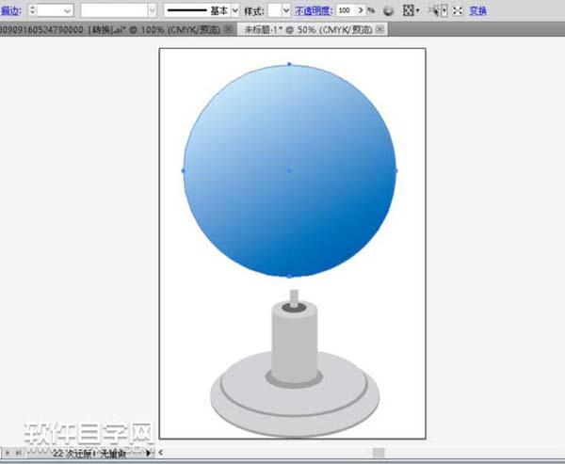Select the left anchor point of the circle

click(183, 170)
